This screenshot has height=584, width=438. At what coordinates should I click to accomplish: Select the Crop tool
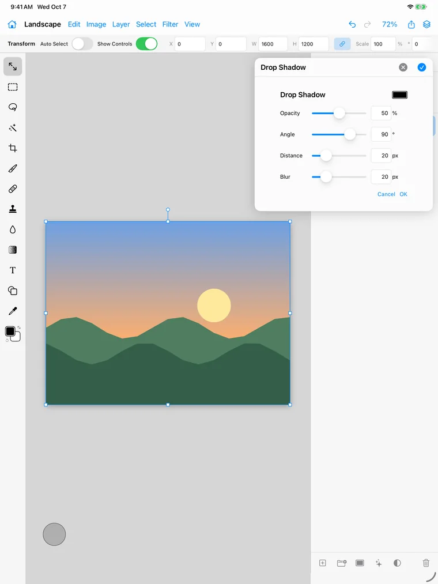coord(13,148)
